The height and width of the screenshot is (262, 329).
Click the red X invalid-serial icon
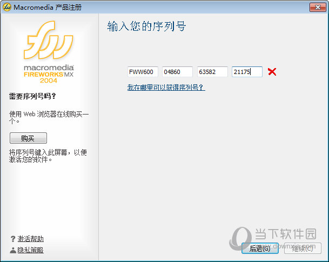[272, 72]
